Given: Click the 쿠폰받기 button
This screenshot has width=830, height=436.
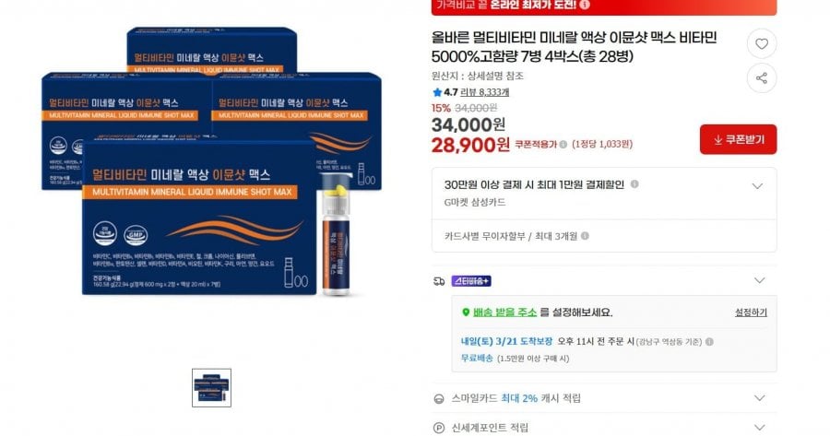Looking at the screenshot, I should point(738,140).
